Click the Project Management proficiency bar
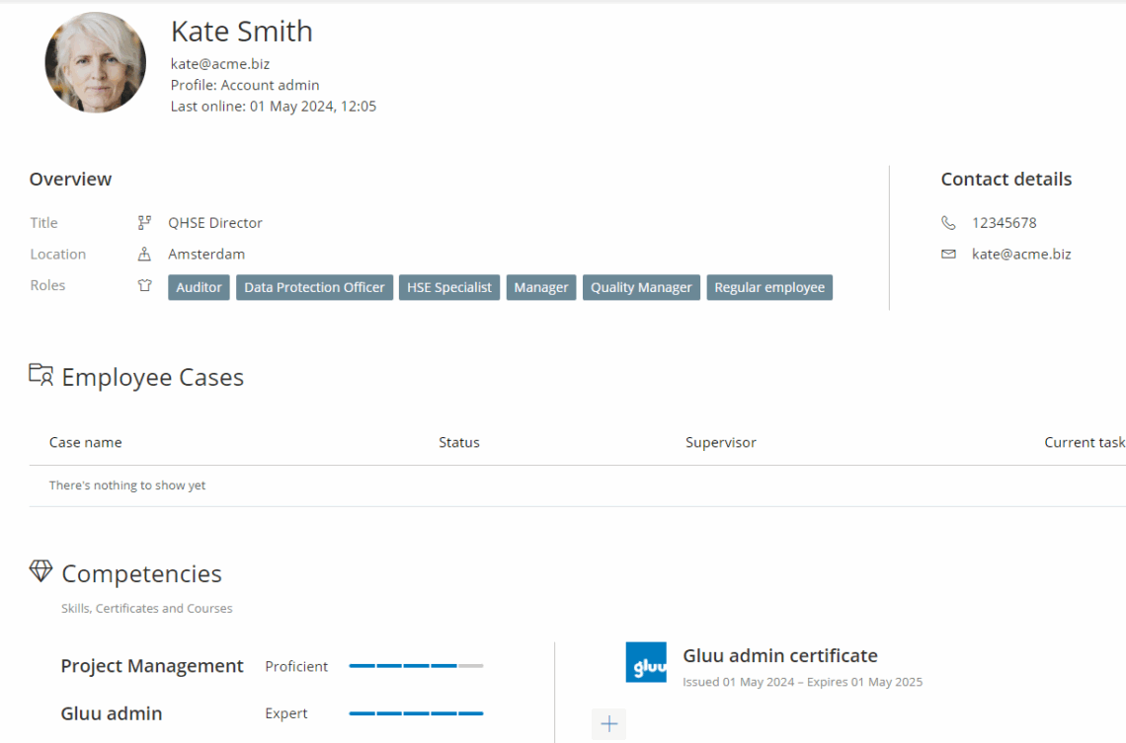Image resolution: width=1126 pixels, height=743 pixels. [416, 666]
